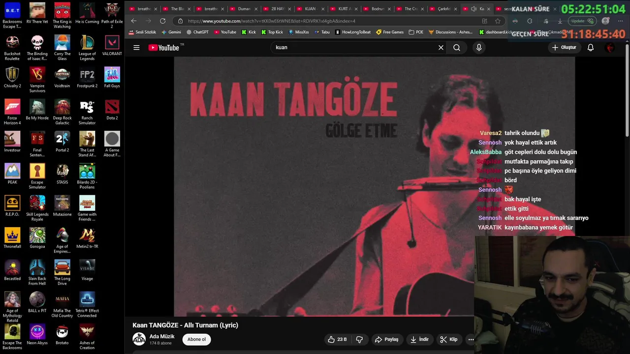Select Fall Guys desktop icon

(x=112, y=78)
